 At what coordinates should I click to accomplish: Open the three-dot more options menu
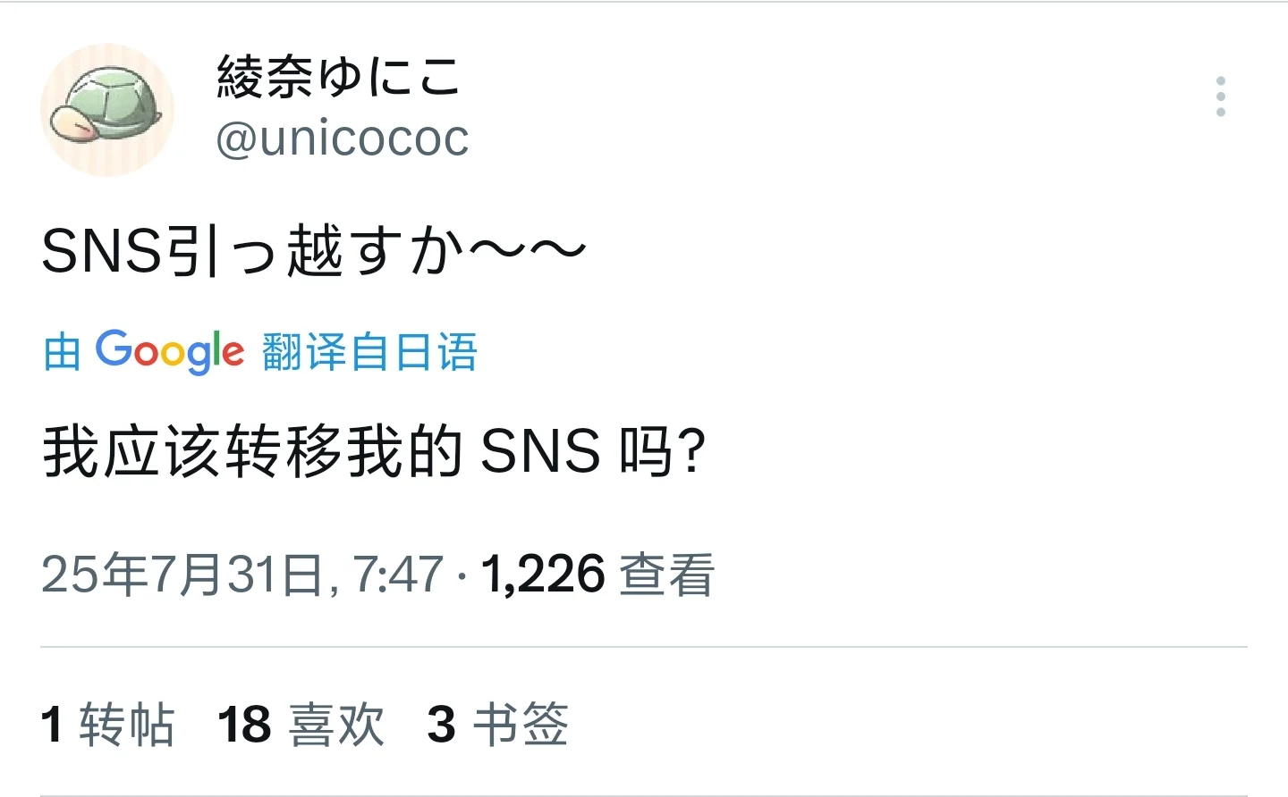(x=1221, y=96)
